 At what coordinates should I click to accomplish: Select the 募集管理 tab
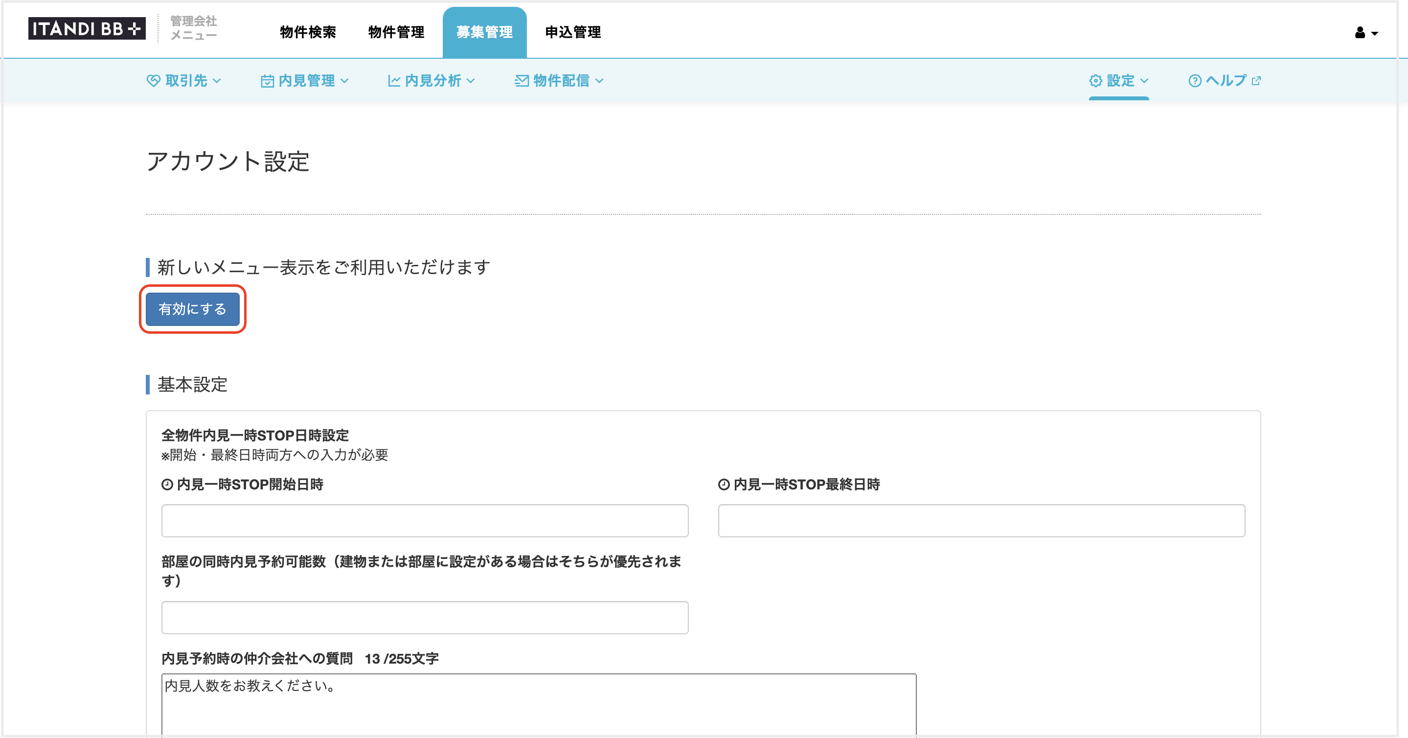click(484, 32)
